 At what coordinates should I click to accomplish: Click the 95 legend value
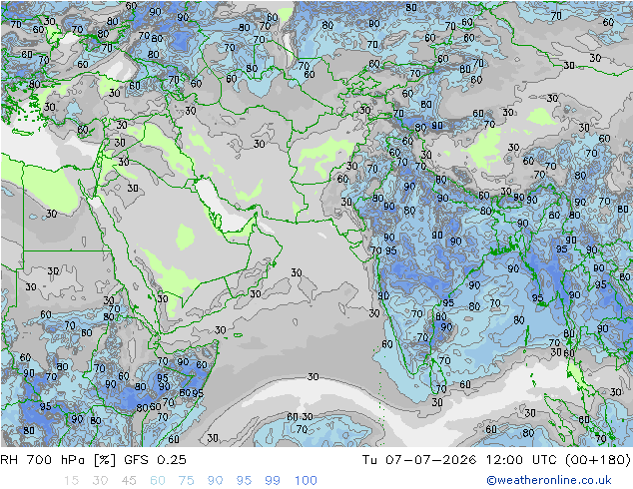click(x=244, y=481)
